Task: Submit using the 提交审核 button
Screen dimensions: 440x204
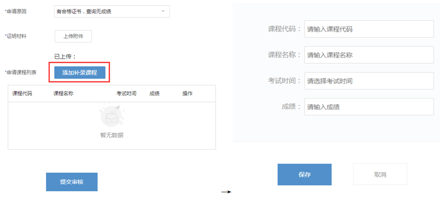Action: pyautogui.click(x=72, y=182)
